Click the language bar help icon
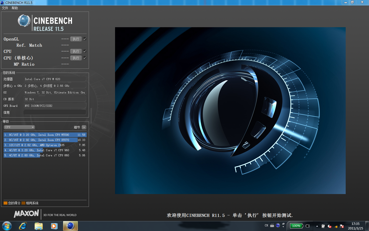 coord(278,225)
